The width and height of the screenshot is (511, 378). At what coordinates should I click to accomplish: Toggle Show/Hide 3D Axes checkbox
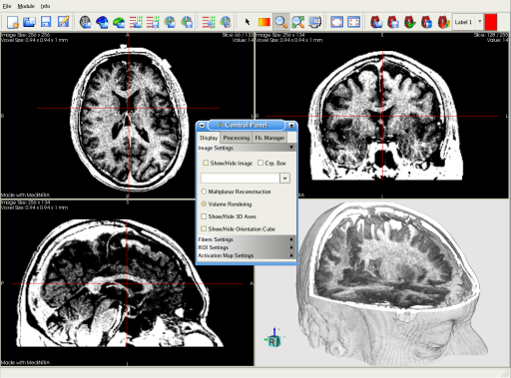204,216
